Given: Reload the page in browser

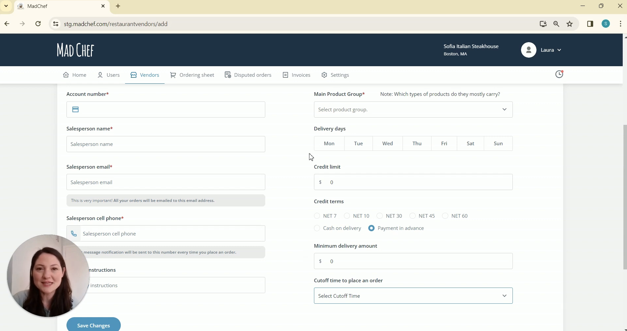Looking at the screenshot, I should point(38,24).
